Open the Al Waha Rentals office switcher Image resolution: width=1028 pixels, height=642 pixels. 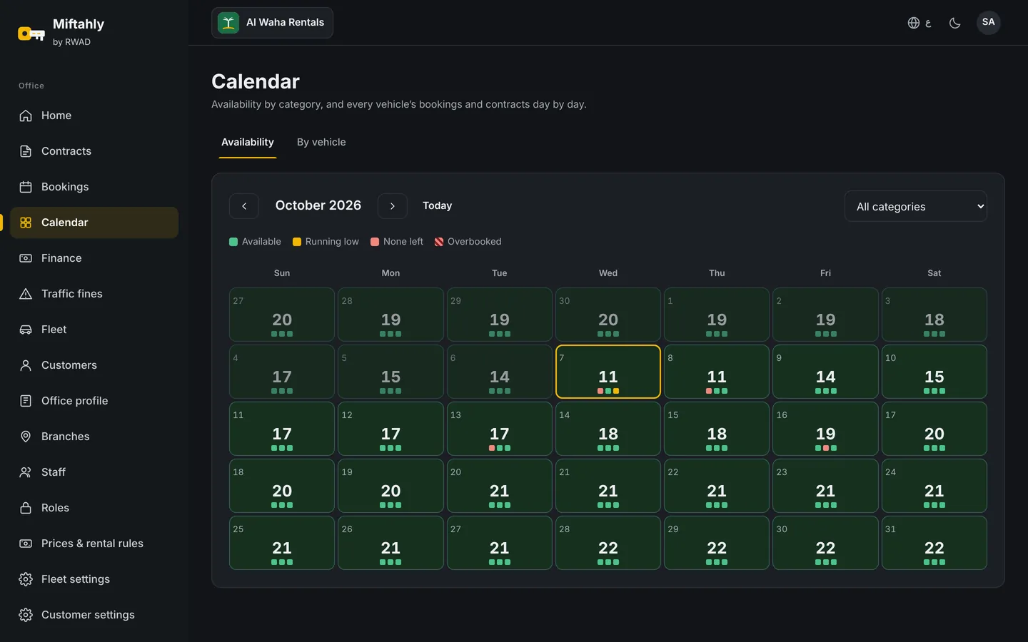(x=272, y=23)
